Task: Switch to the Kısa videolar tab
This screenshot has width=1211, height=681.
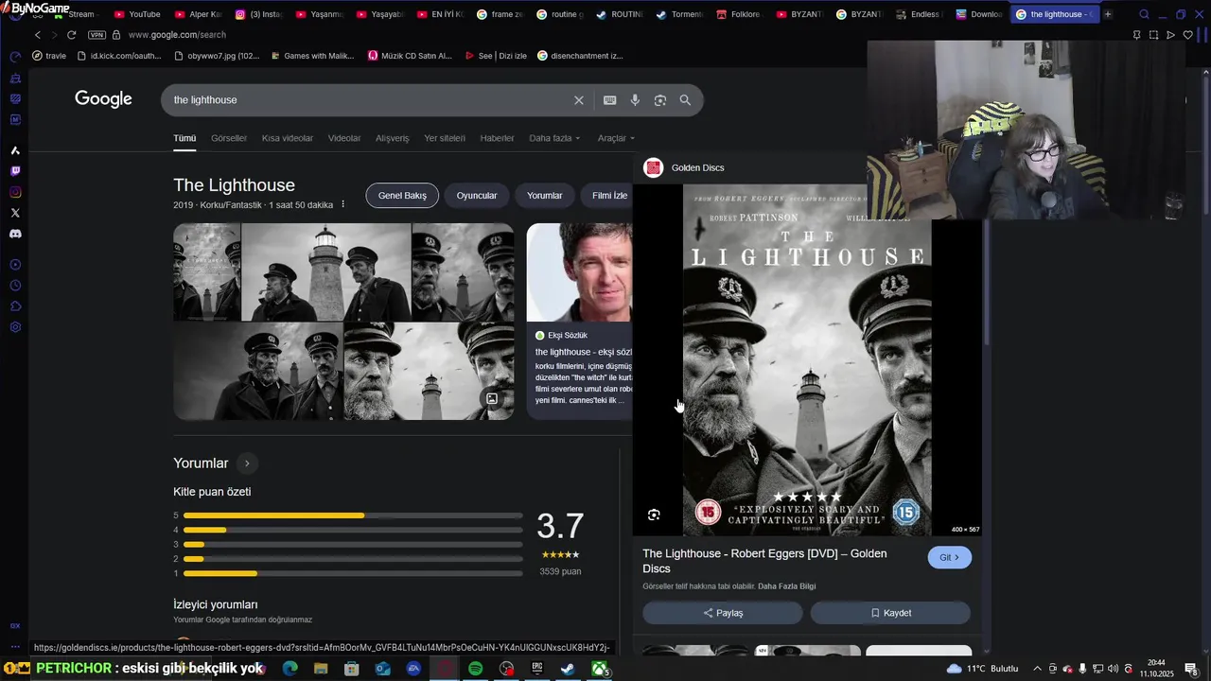Action: pyautogui.click(x=288, y=138)
